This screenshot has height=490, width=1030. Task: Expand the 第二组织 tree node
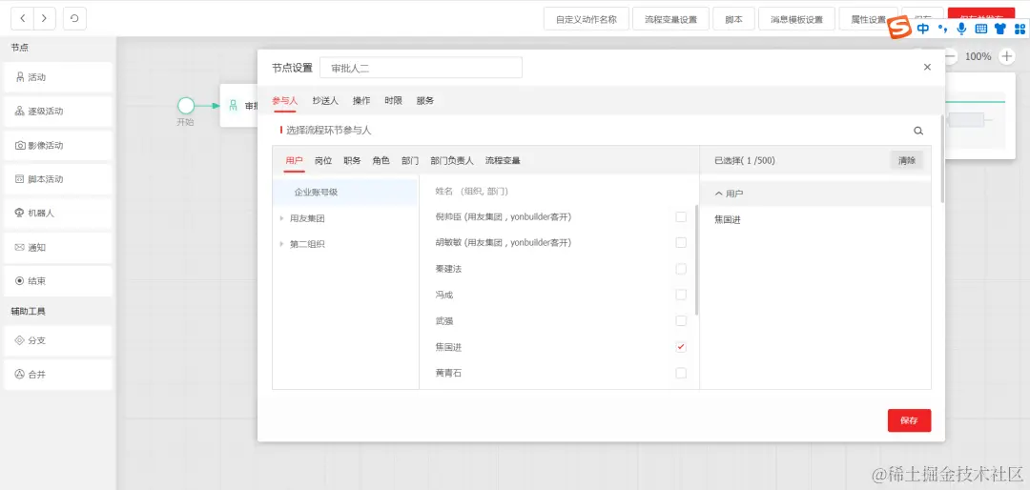coord(281,244)
